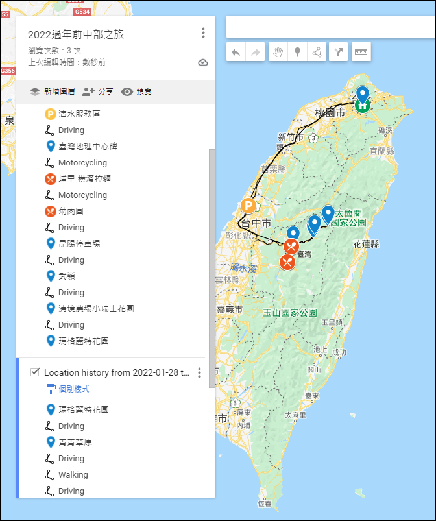Viewport: 436px width, 521px height.
Task: Click the orange parking marker on map
Action: click(x=248, y=206)
